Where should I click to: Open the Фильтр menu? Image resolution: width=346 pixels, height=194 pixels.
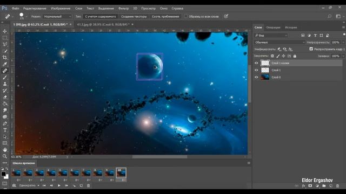123,9
